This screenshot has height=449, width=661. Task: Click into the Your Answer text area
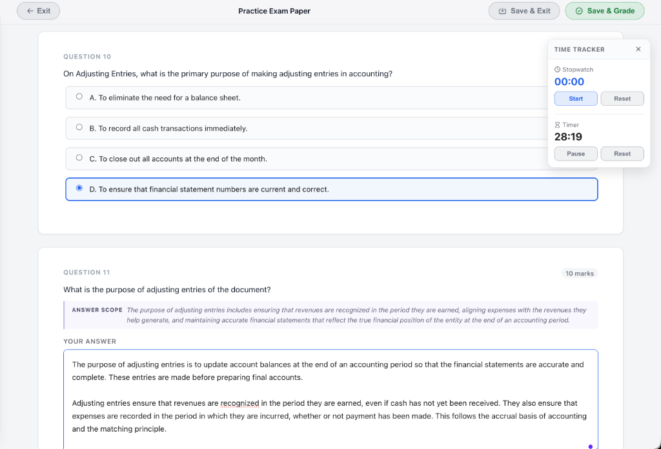click(x=330, y=399)
